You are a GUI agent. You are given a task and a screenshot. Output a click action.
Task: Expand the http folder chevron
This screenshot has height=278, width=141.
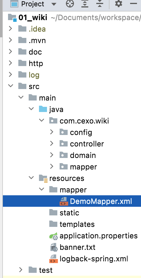point(10,63)
